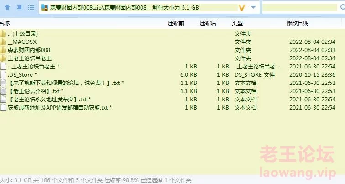Sort by 名称 column header
The image size is (345, 184).
pyautogui.click(x=5, y=23)
